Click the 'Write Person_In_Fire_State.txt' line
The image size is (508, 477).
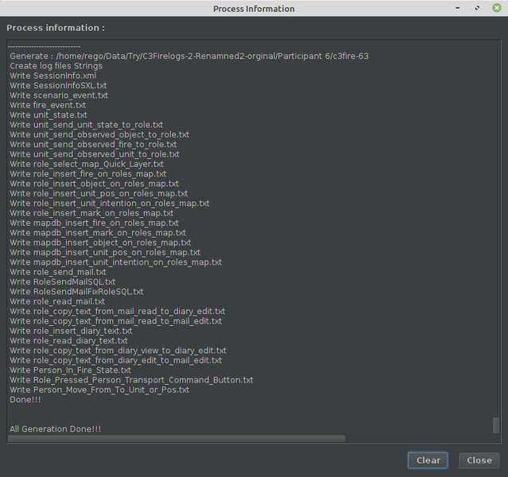pos(70,370)
